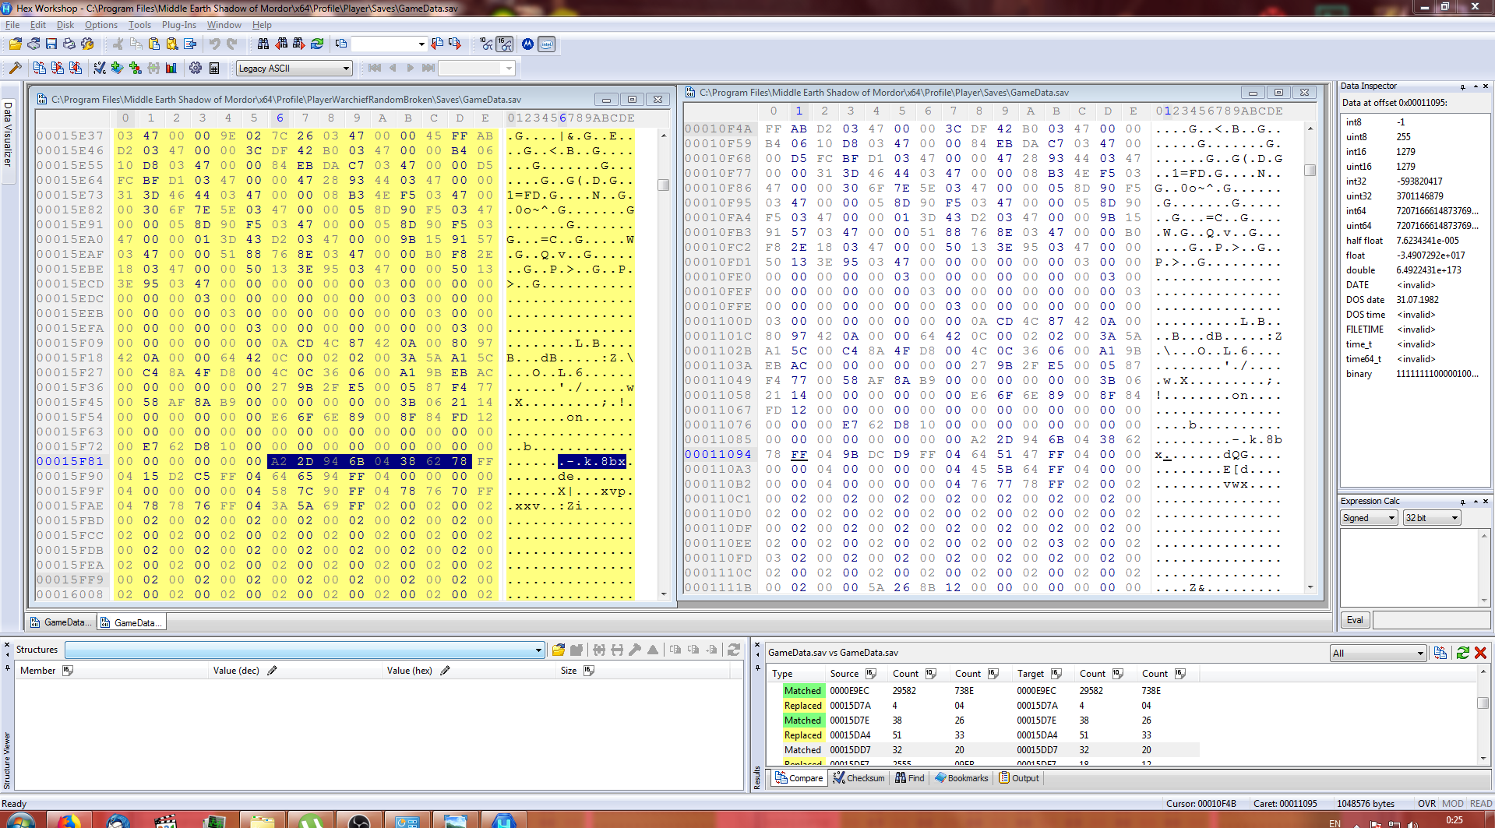The height and width of the screenshot is (828, 1495).
Task: Open the Legacy ASCII character set dropdown
Action: click(x=294, y=69)
